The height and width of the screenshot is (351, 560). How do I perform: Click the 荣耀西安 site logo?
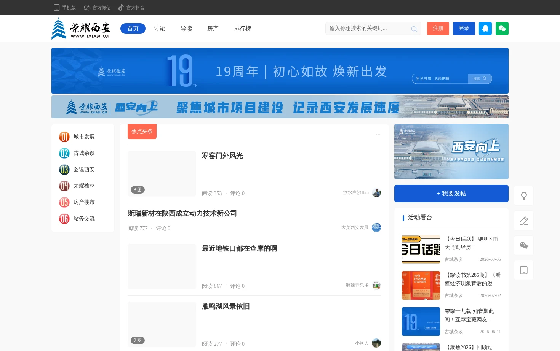coord(81,29)
